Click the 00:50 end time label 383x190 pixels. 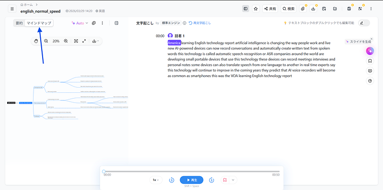coord(276,175)
